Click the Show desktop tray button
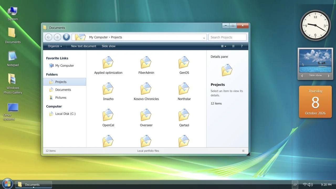The height and width of the screenshot is (189, 336). [x=295, y=185]
